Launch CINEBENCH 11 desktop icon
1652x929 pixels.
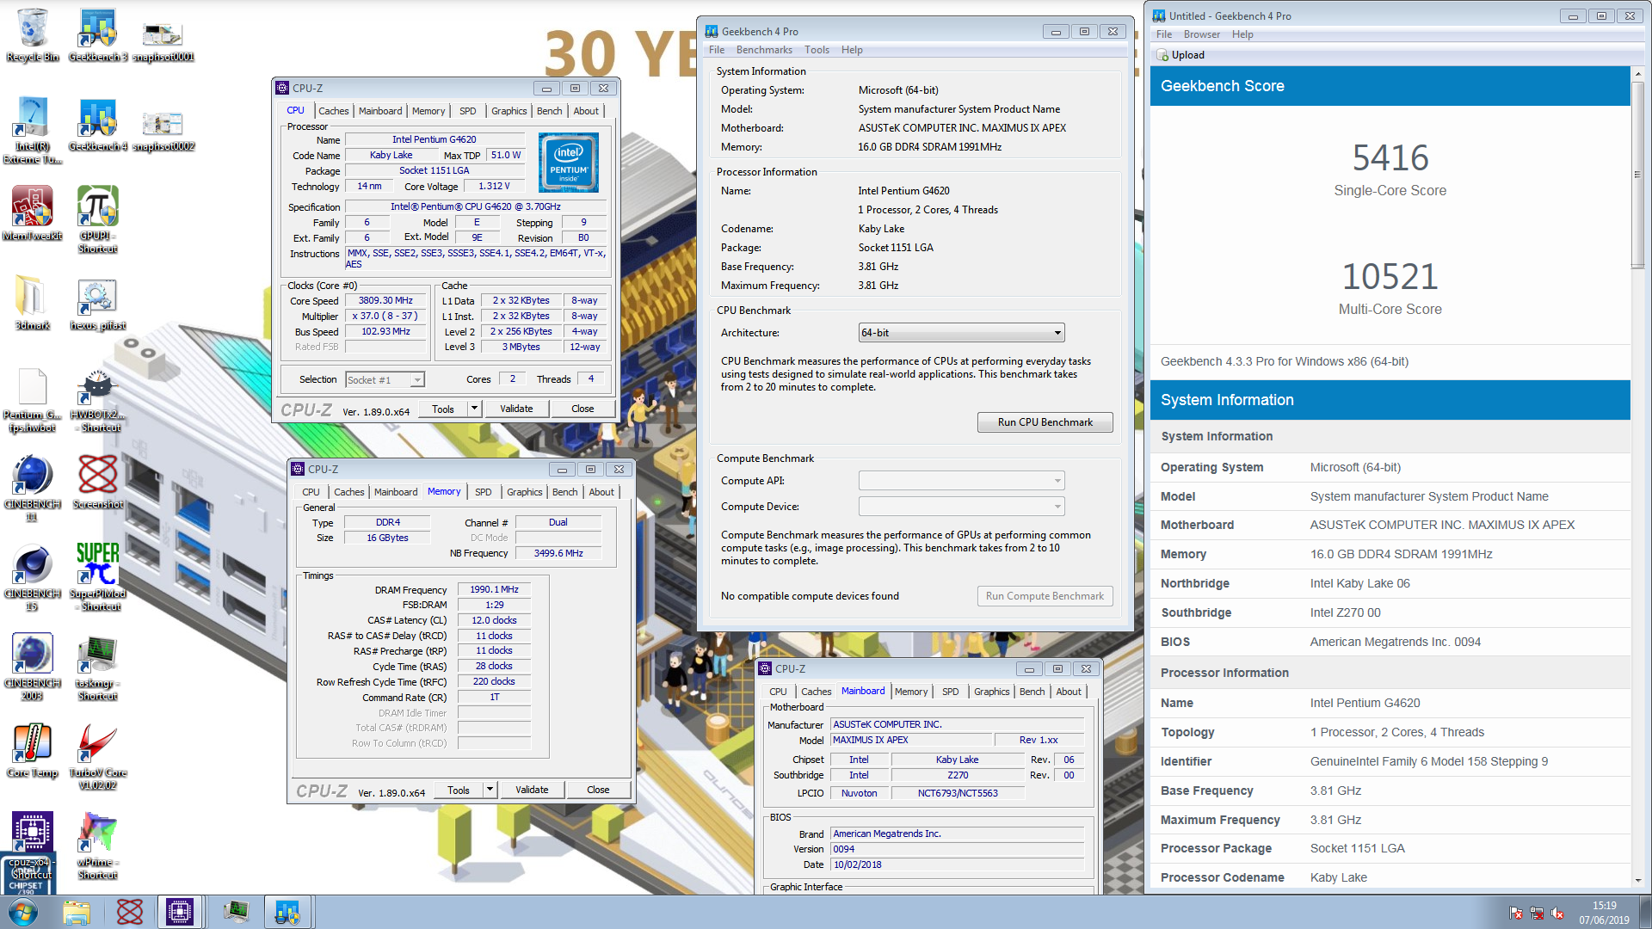point(32,487)
